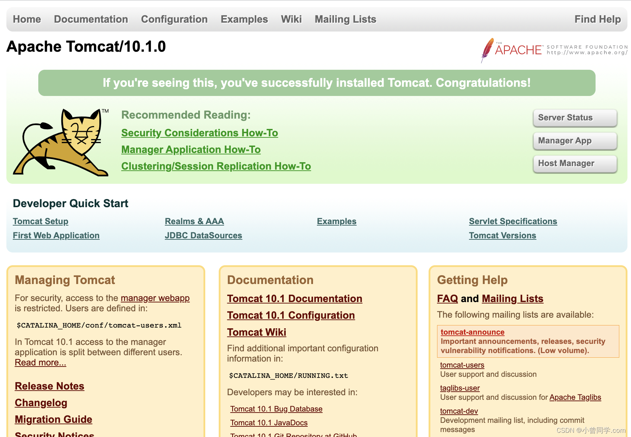The height and width of the screenshot is (437, 631).
Task: Visit the JDBC DataSources link
Action: pos(203,235)
